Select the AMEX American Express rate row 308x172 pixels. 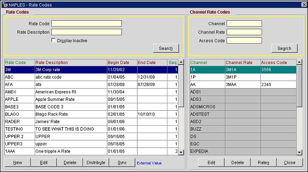(91, 92)
